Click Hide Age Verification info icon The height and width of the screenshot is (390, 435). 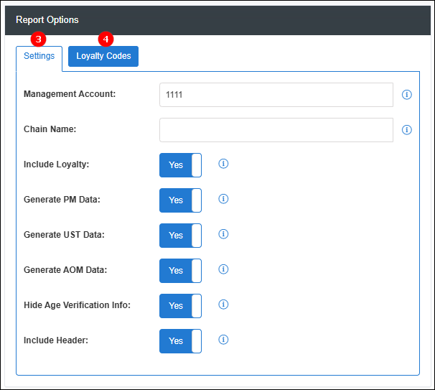coord(223,305)
